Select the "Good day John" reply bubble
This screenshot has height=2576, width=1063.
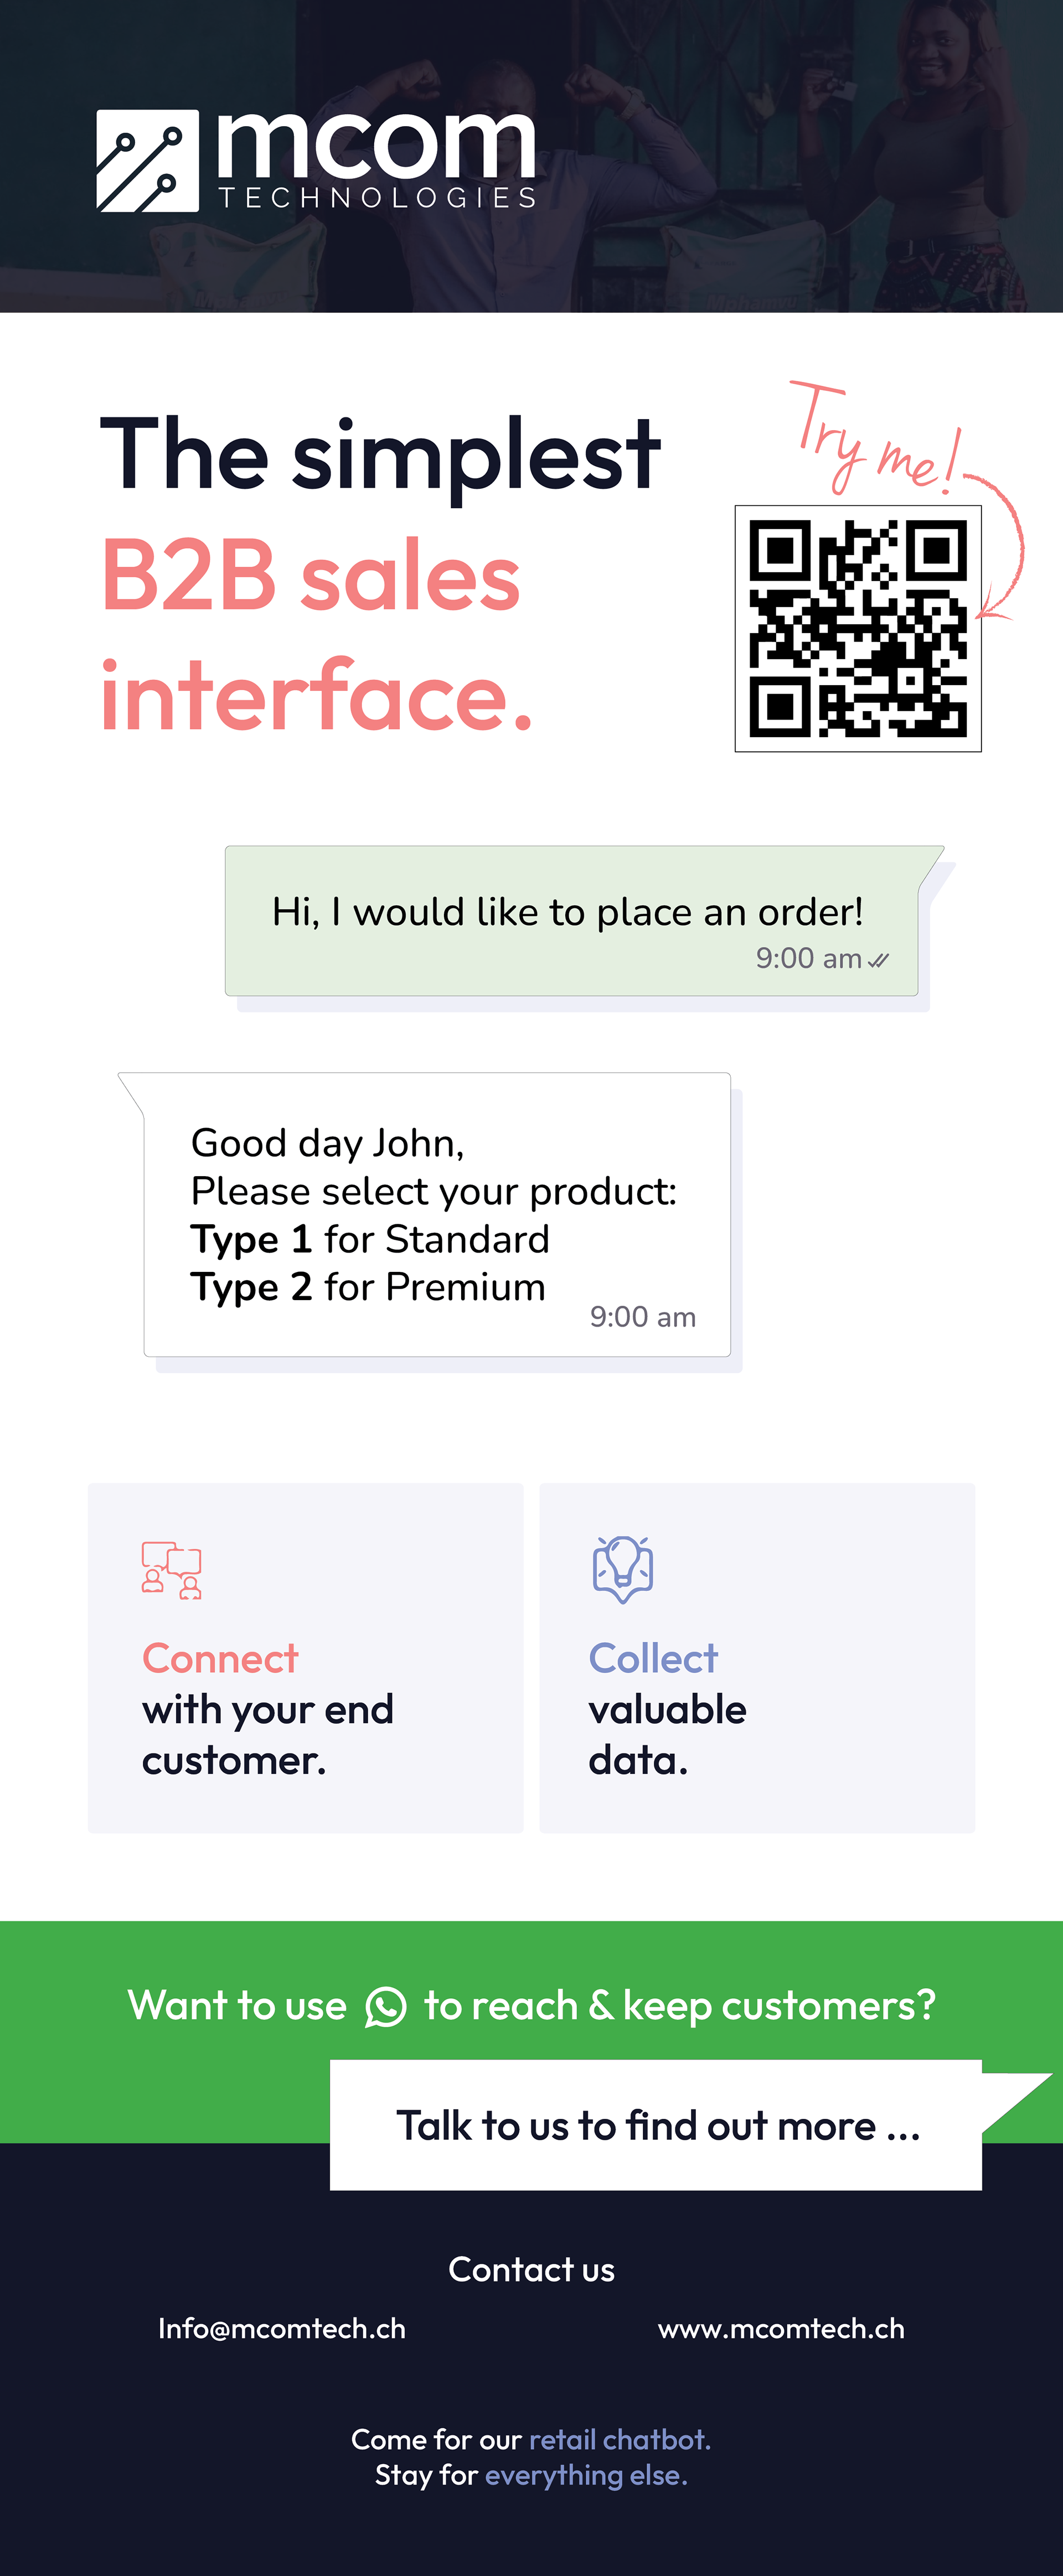[437, 1214]
